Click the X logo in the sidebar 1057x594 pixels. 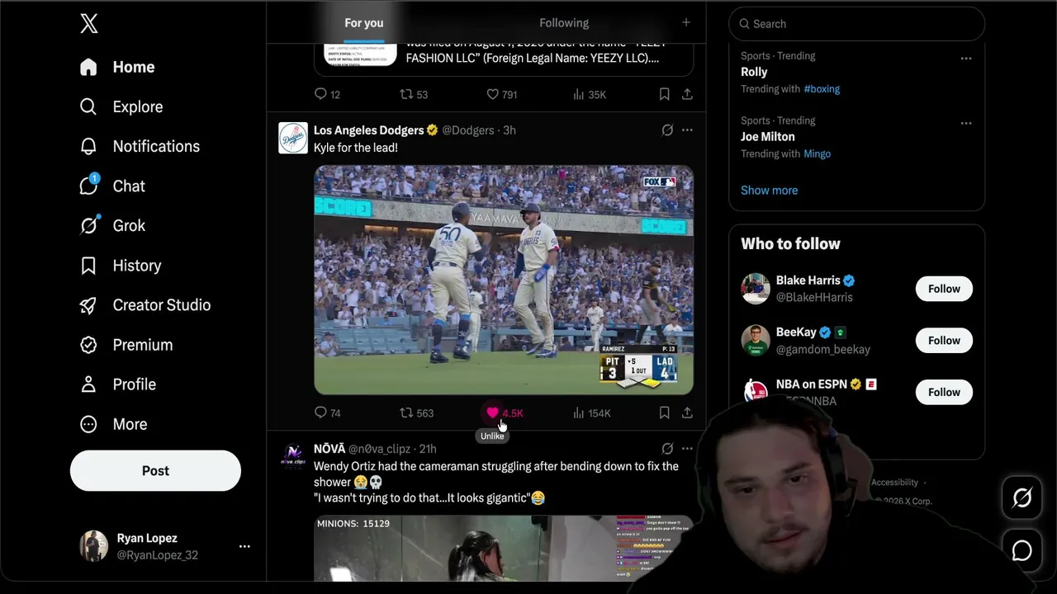click(89, 24)
